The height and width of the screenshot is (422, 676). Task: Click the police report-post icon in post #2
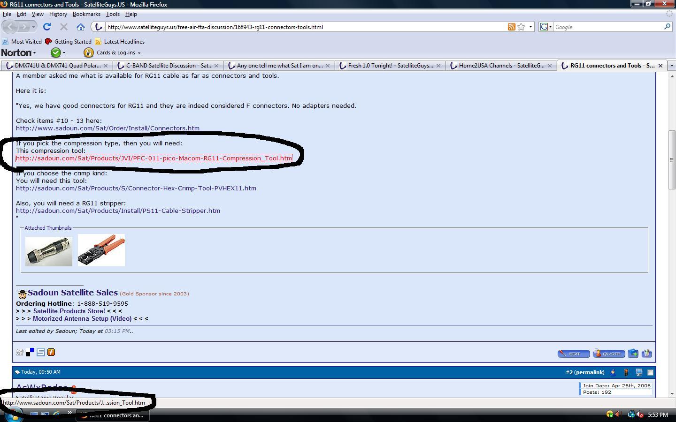[x=613, y=372]
